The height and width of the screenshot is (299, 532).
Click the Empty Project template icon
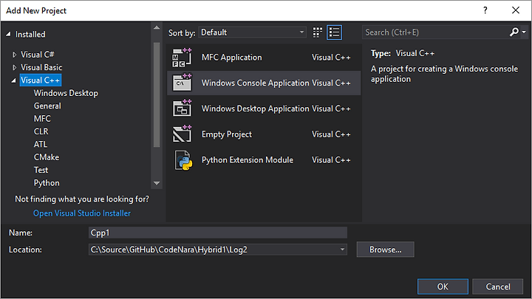tap(183, 134)
